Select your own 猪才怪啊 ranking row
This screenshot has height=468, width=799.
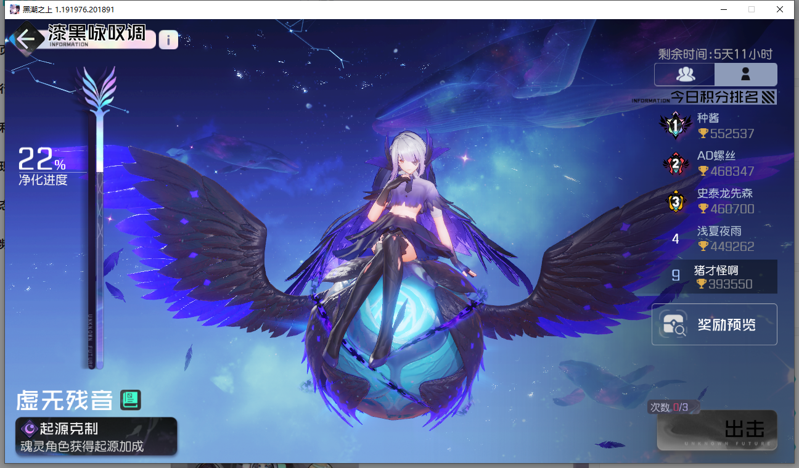point(715,276)
